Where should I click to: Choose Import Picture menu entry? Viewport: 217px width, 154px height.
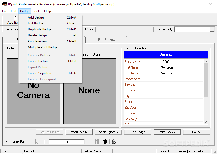pos(50,61)
